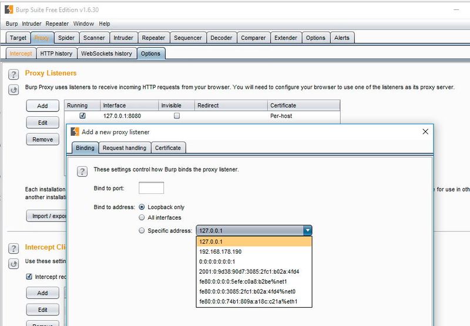The image size is (470, 326).
Task: Select the 127.0.0.1:8080 interface cell
Action: [129, 116]
